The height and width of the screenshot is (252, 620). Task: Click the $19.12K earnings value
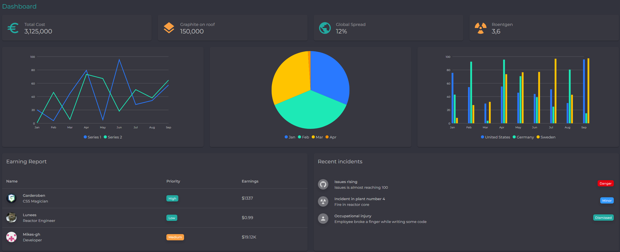[x=249, y=237]
